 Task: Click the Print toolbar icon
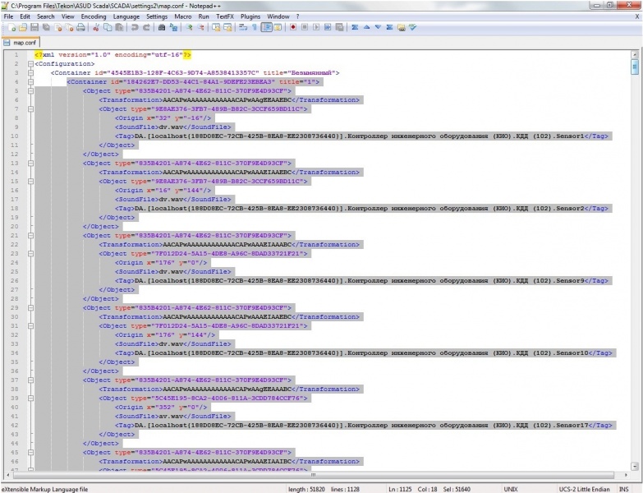pyautogui.click(x=80, y=27)
